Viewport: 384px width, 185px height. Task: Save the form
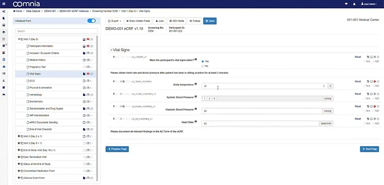pyautogui.click(x=210, y=21)
